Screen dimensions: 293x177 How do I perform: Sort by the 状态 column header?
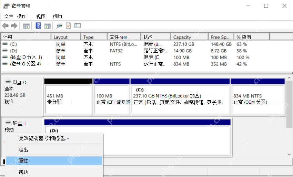(x=156, y=37)
